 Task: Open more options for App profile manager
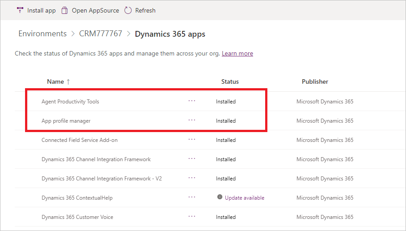(192, 120)
